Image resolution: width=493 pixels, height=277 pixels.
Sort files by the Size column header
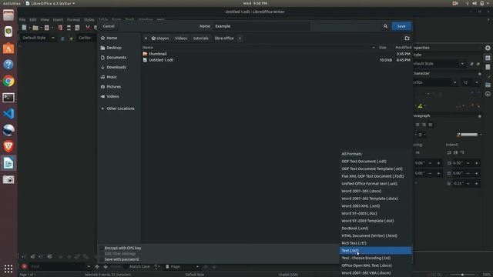pyautogui.click(x=383, y=48)
